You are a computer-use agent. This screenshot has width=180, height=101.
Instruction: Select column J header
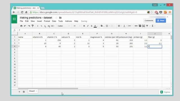pyautogui.click(x=155, y=34)
